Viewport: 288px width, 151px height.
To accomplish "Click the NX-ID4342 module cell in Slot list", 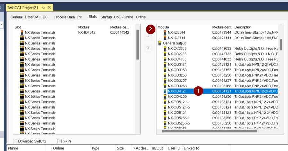I will pos(87,32).
